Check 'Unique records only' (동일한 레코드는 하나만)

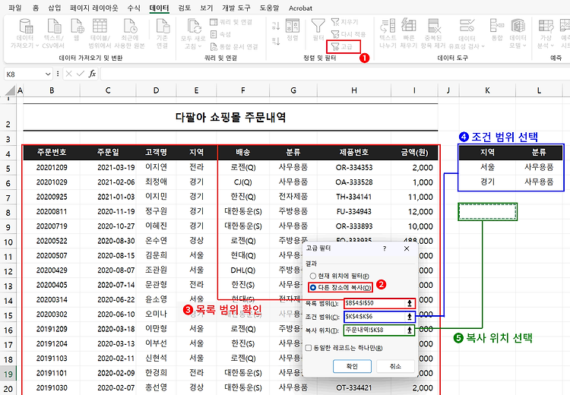click(309, 348)
